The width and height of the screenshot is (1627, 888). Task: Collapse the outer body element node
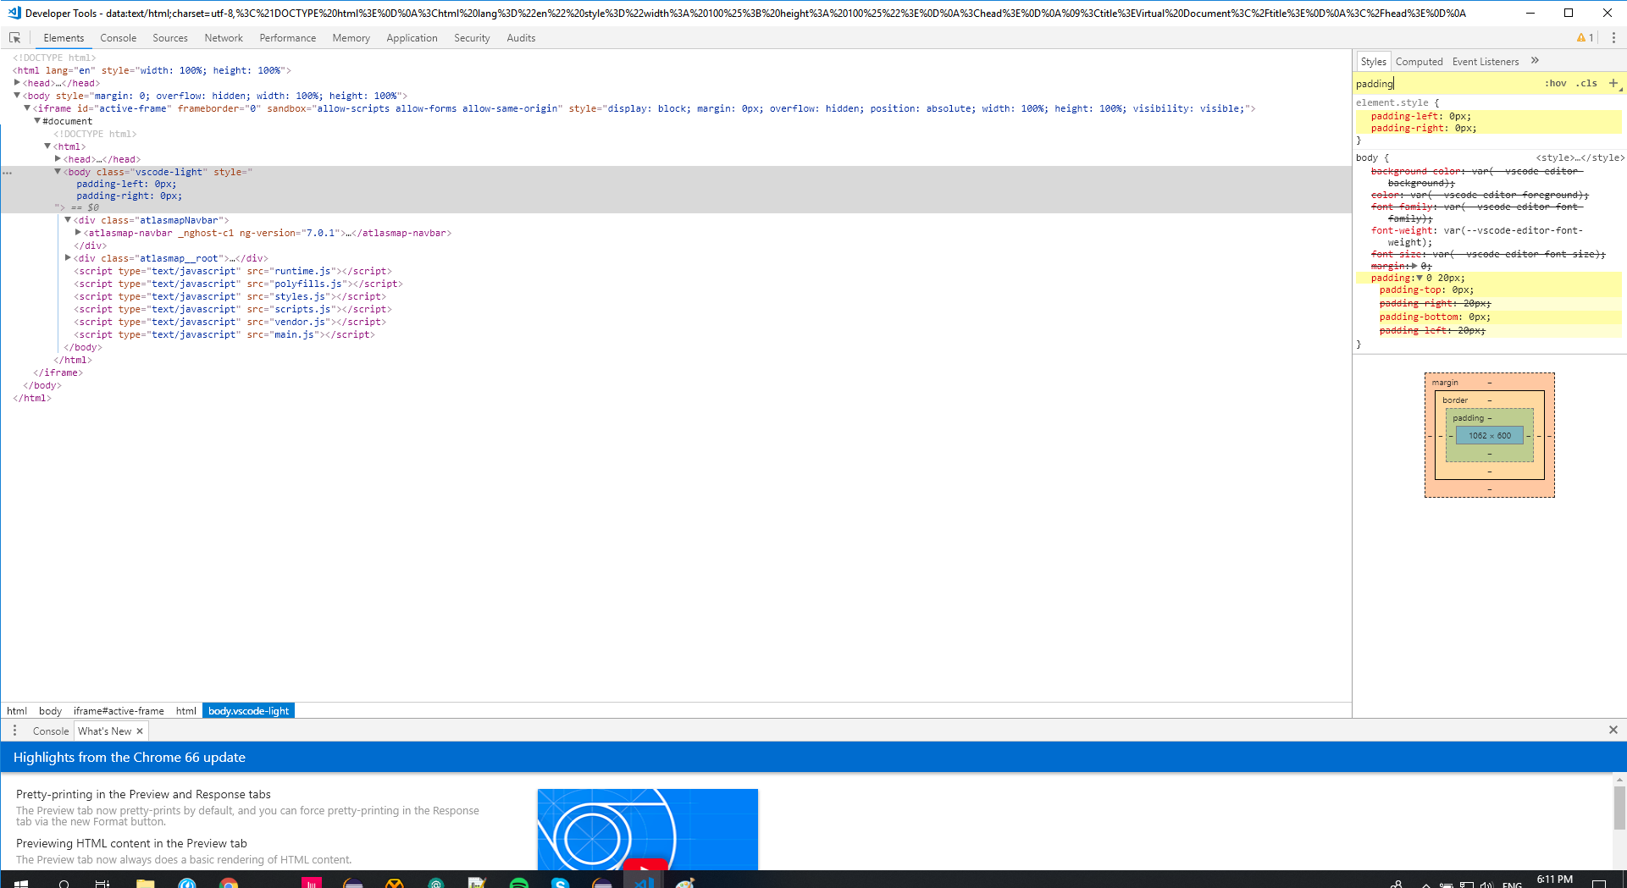pos(17,96)
